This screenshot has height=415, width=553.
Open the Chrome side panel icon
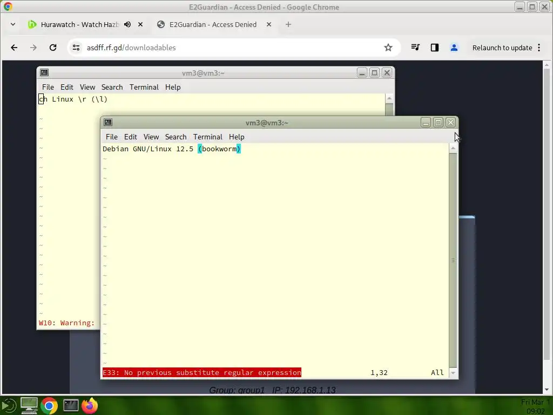pos(435,48)
